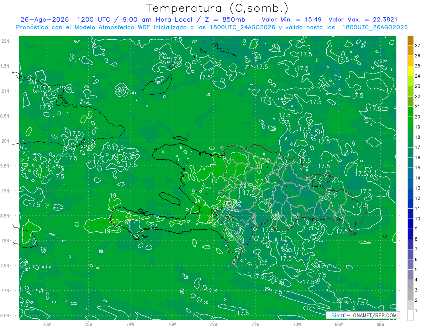Click the legend number '4'
The height and width of the screenshot is (329, 427).
pyautogui.click(x=417, y=280)
